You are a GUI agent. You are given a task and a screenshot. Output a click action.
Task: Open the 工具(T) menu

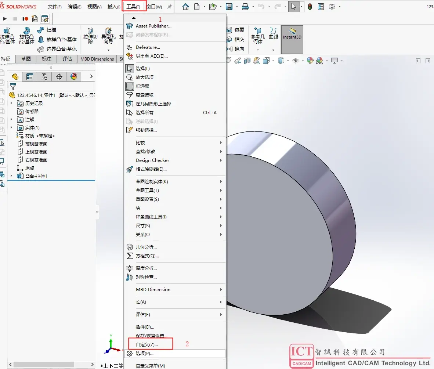(x=133, y=7)
